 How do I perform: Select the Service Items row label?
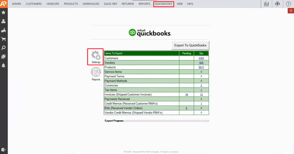tap(113, 72)
